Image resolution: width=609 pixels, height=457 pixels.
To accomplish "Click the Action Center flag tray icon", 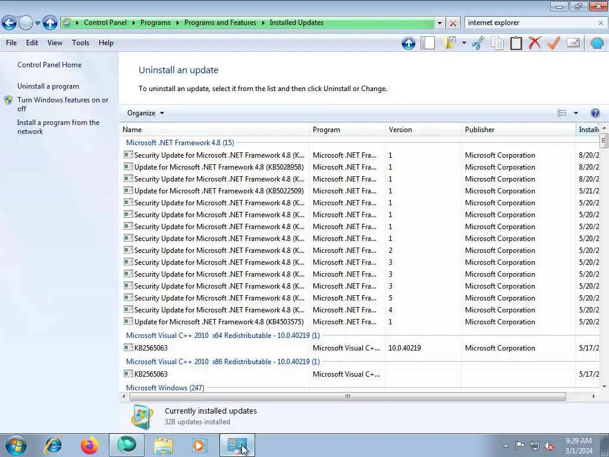I will [x=520, y=446].
